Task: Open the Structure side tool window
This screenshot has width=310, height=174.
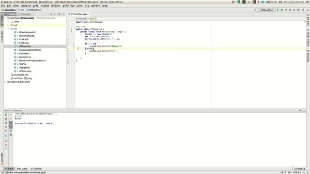Action: [x=2, y=37]
